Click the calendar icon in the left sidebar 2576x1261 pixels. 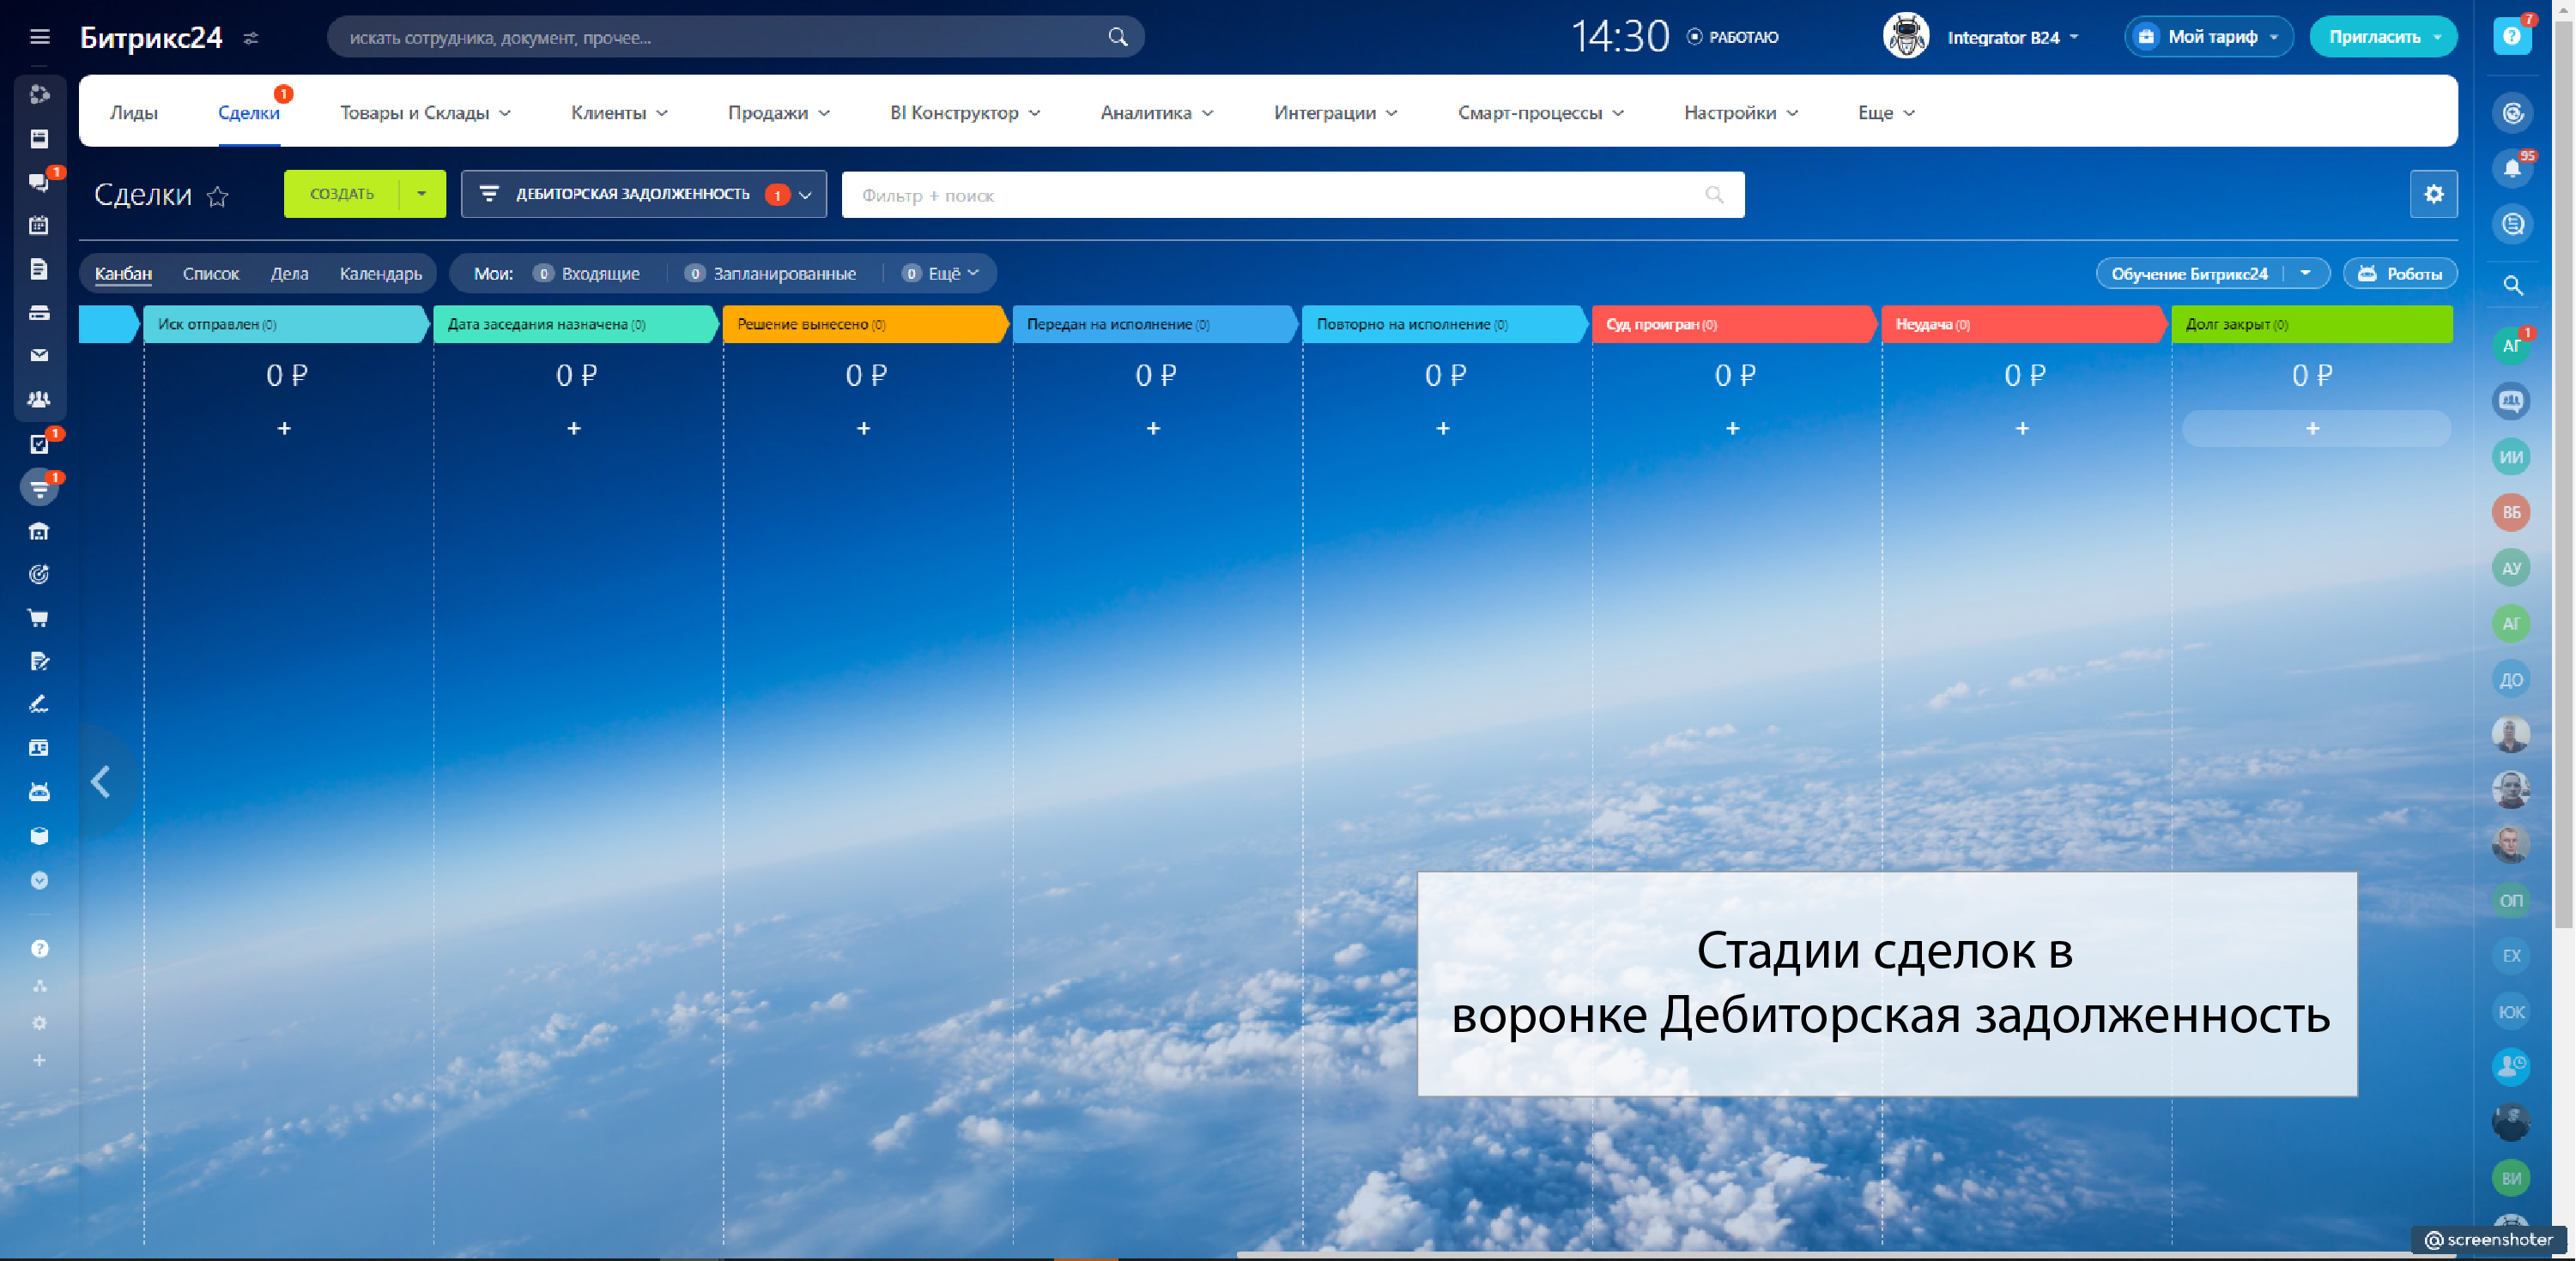click(39, 226)
